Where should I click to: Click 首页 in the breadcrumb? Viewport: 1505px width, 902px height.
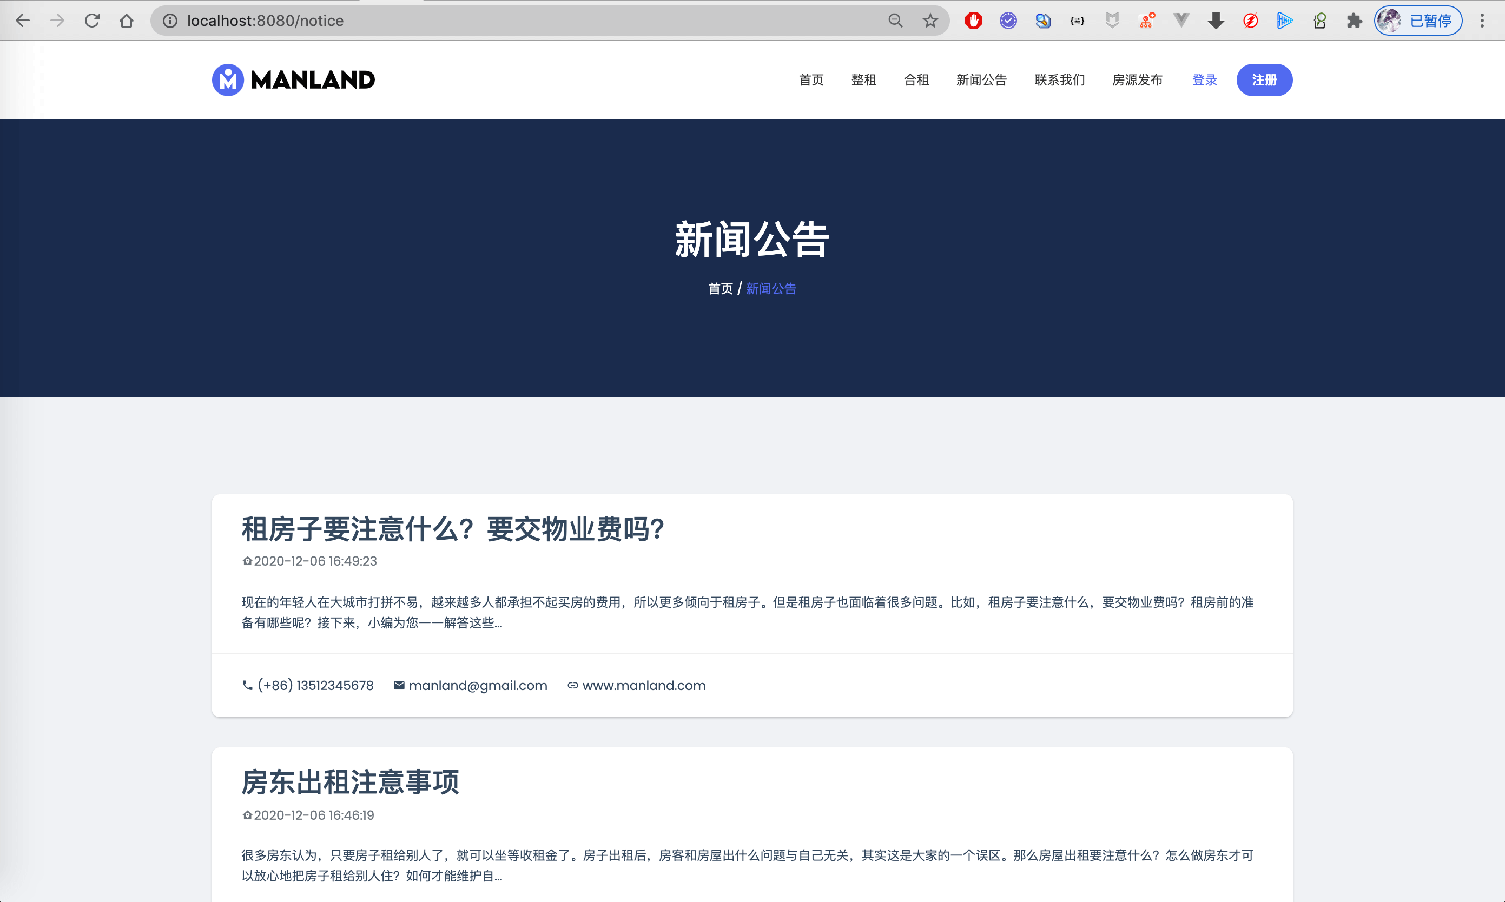point(720,289)
